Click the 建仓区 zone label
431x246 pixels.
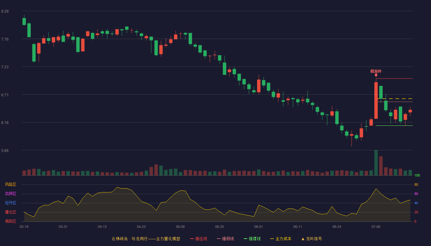10,212
